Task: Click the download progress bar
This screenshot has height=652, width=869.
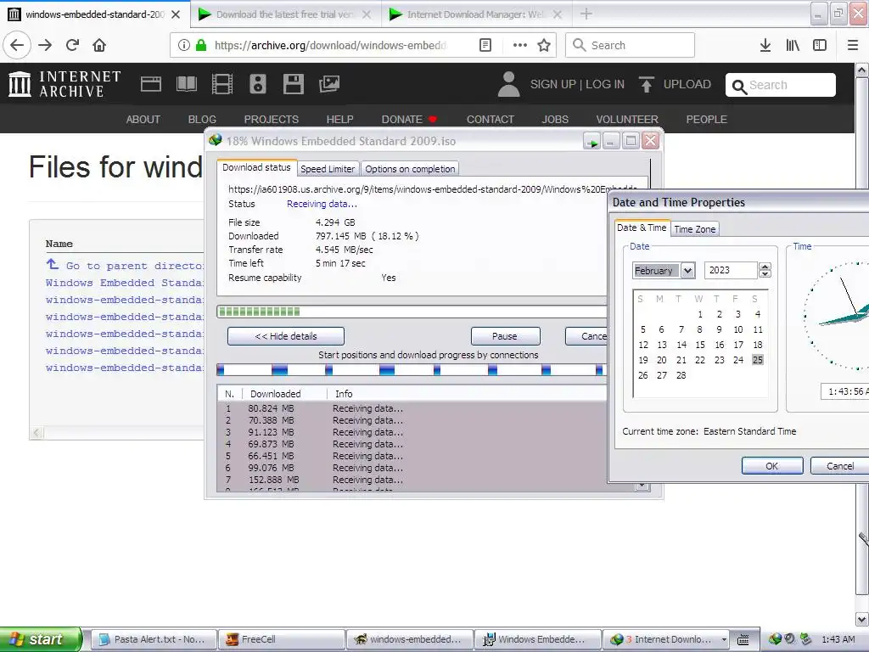Action: coord(412,312)
